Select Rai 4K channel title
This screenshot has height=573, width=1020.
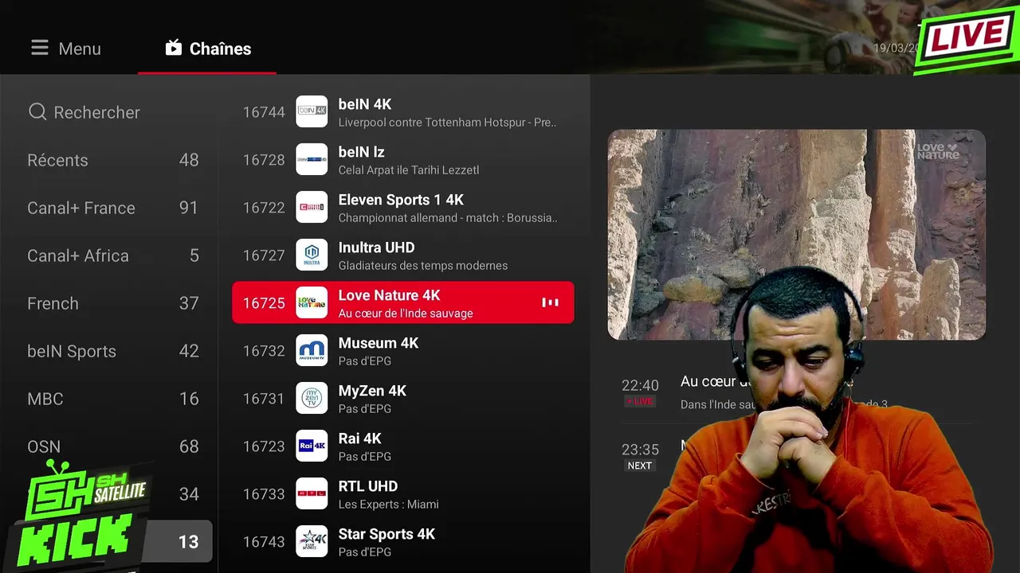tap(360, 439)
